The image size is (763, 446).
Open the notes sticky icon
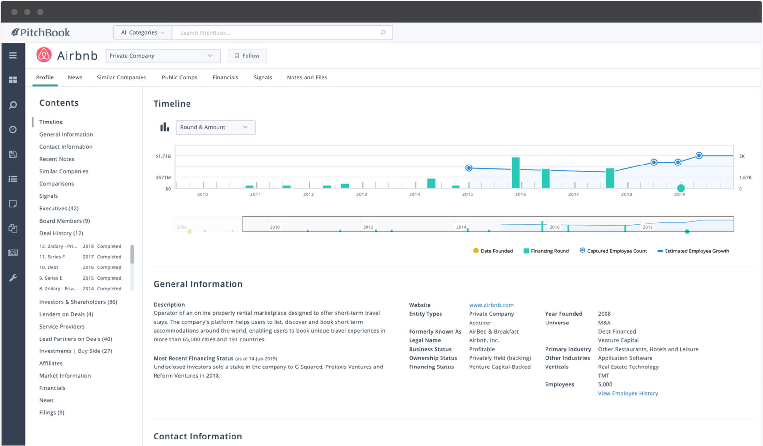point(13,204)
